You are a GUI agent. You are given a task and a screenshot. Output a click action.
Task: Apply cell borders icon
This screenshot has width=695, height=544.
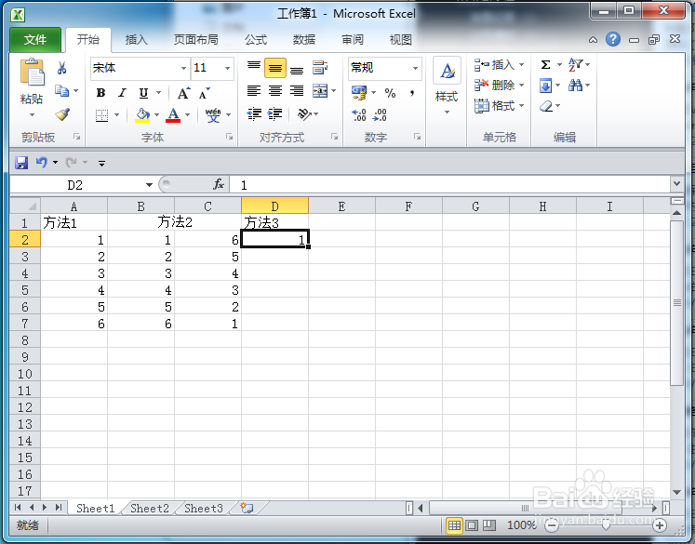102,115
